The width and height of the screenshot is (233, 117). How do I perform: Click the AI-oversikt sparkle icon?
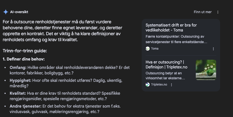[5, 12]
